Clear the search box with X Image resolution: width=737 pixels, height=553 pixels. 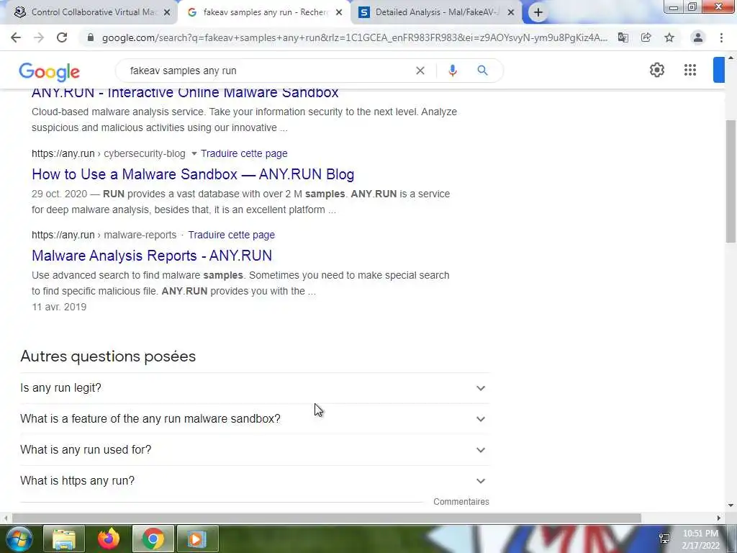(420, 71)
